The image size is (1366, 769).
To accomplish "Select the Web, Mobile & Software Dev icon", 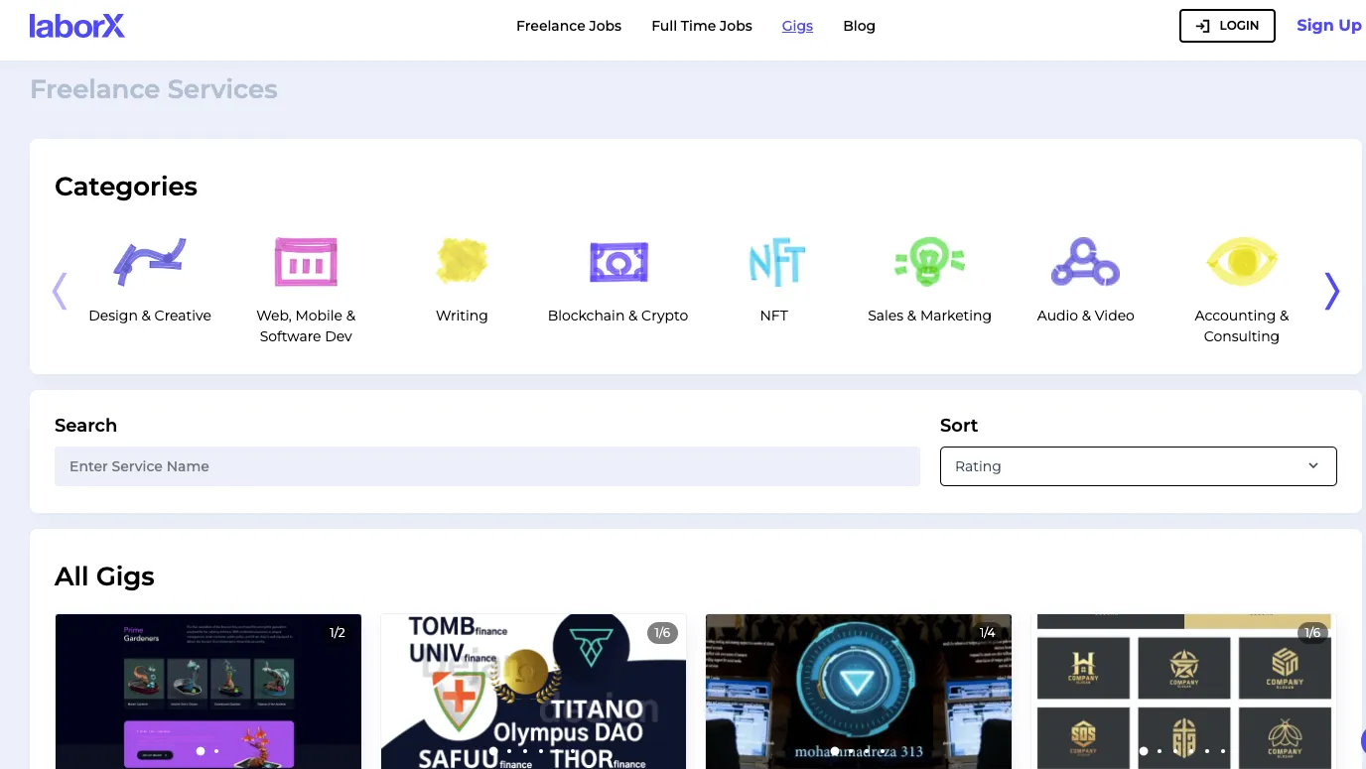I will click(x=306, y=262).
